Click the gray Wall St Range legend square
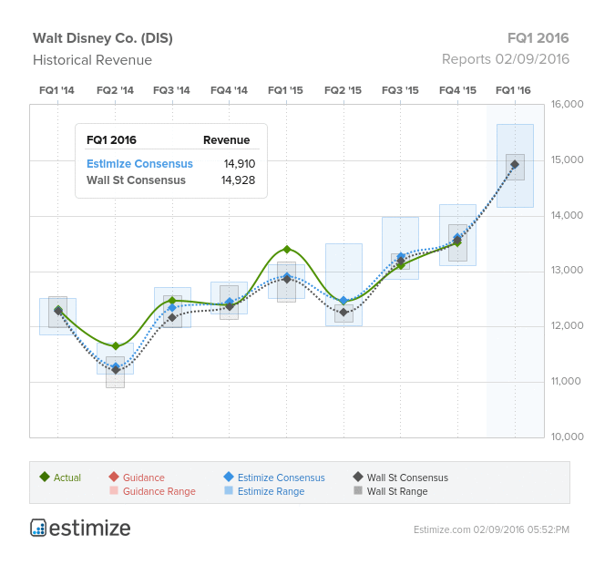The width and height of the screenshot is (615, 565). (358, 490)
